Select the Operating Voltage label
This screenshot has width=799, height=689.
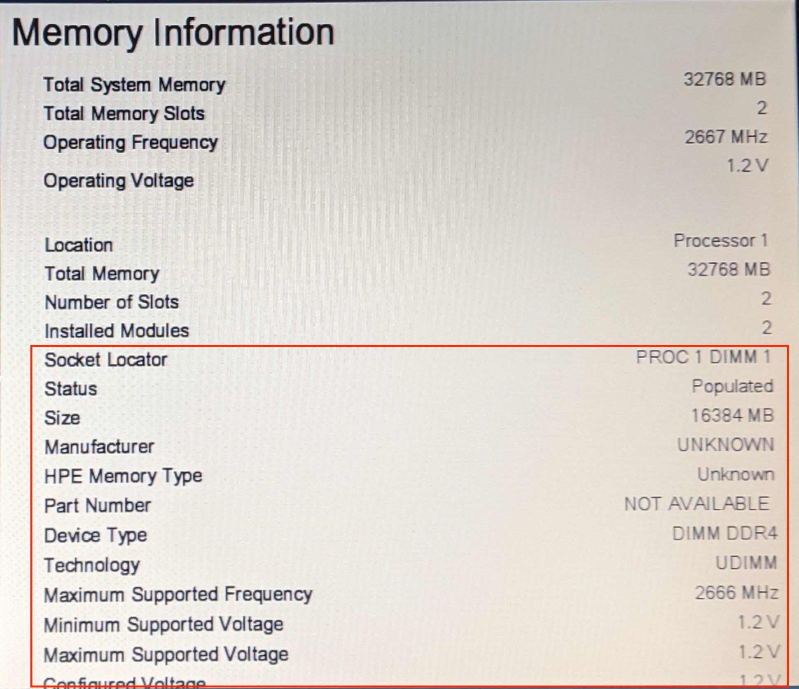pos(119,181)
